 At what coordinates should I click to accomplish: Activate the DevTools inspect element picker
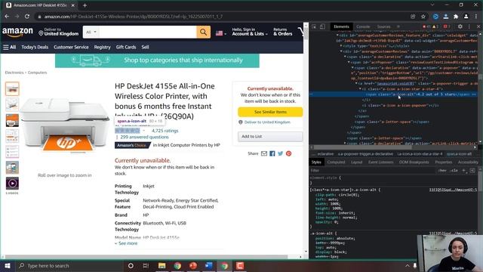[314, 27]
